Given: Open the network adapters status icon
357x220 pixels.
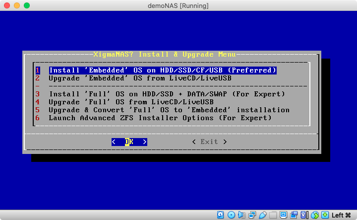Looking at the screenshot, I should pos(252,215).
